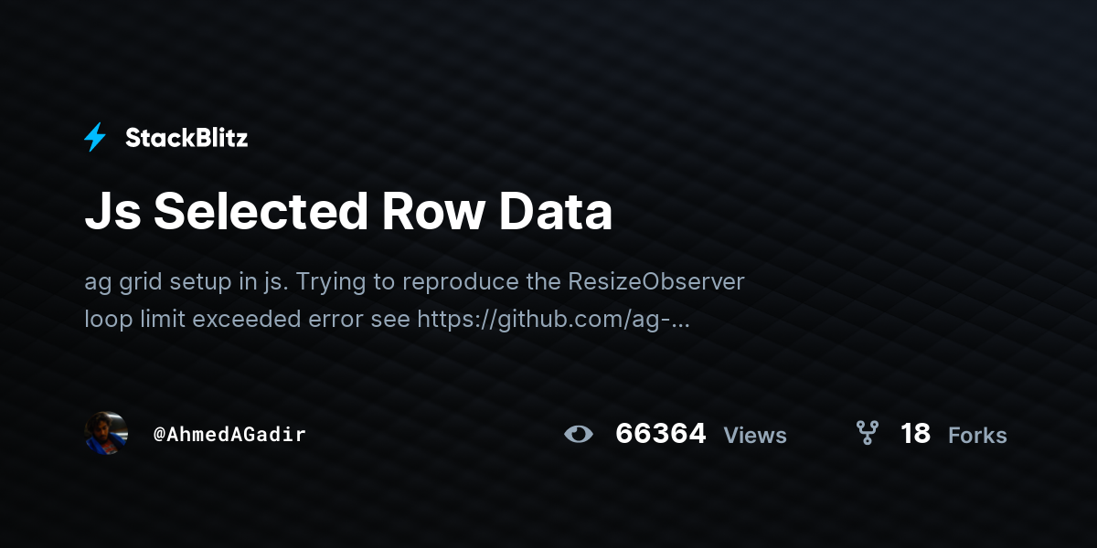The image size is (1097, 548).
Task: Click the Views label
Action: [755, 436]
